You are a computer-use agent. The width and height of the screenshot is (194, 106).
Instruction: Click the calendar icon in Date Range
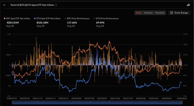[x=171, y=13]
